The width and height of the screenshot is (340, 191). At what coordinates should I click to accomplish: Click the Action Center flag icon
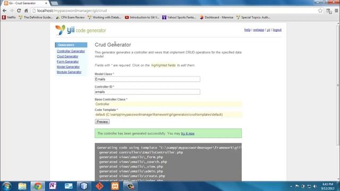tap(297, 186)
